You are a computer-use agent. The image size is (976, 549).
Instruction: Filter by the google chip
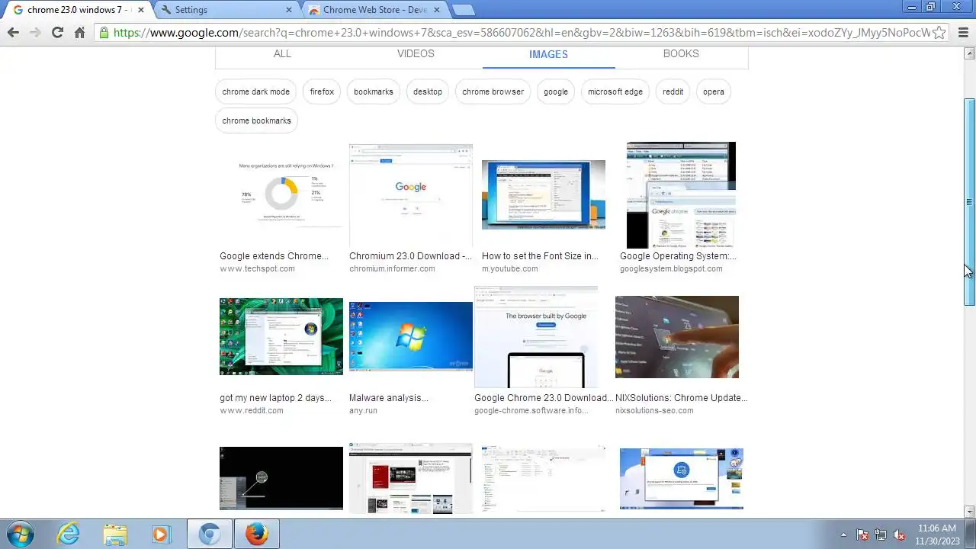pos(556,91)
